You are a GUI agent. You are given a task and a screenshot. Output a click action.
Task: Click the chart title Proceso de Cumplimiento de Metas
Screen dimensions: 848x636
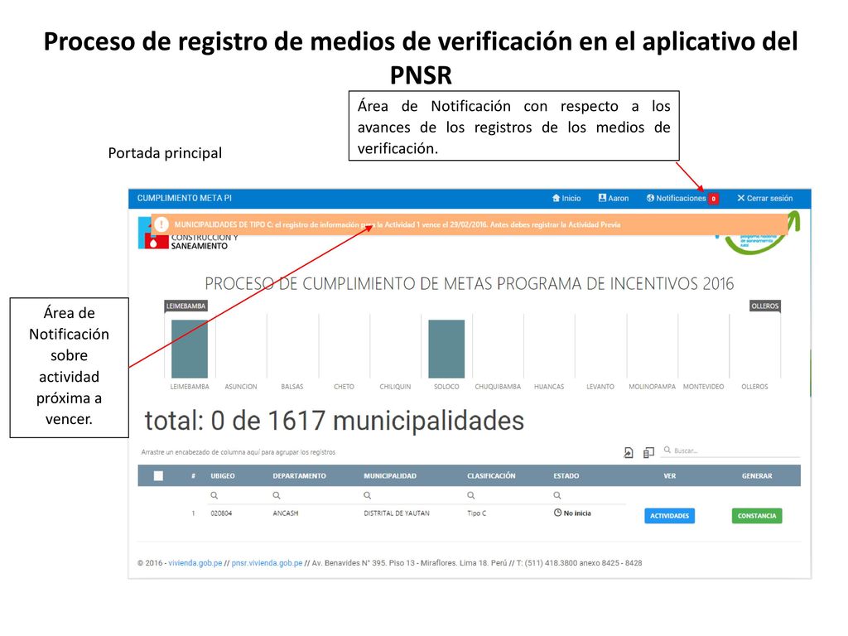pyautogui.click(x=469, y=283)
